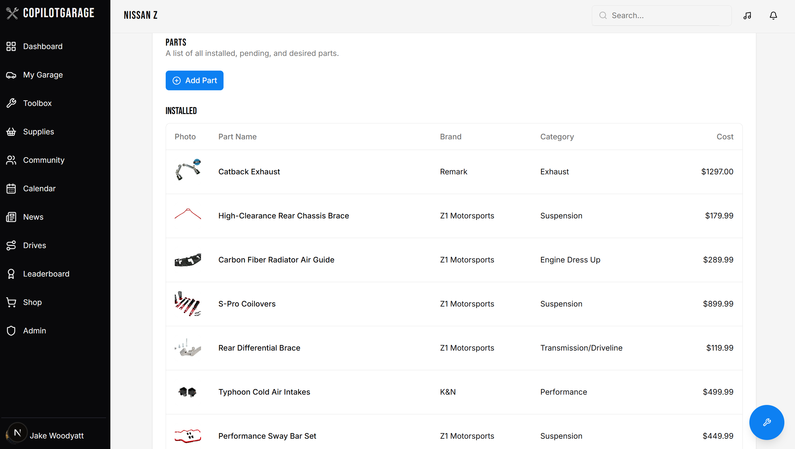Click the Dashboard grid icon
This screenshot has width=795, height=449.
[11, 47]
